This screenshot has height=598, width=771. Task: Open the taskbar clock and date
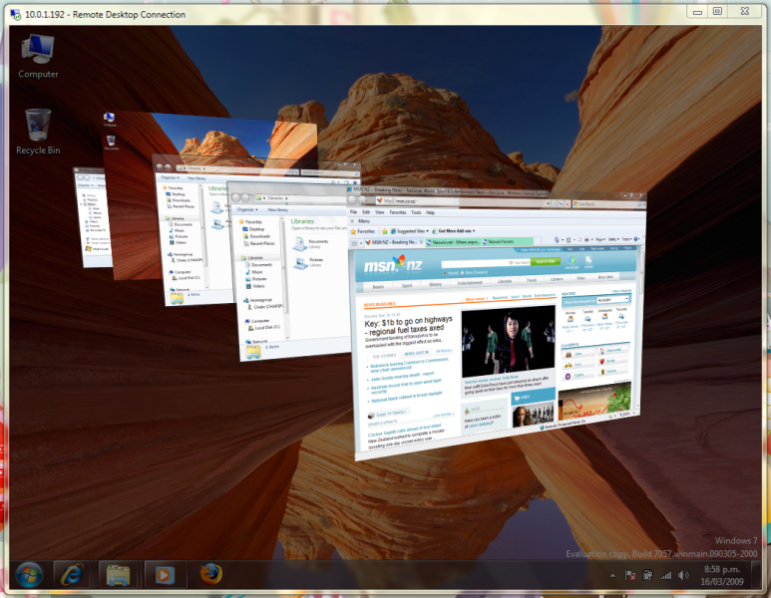pyautogui.click(x=722, y=575)
